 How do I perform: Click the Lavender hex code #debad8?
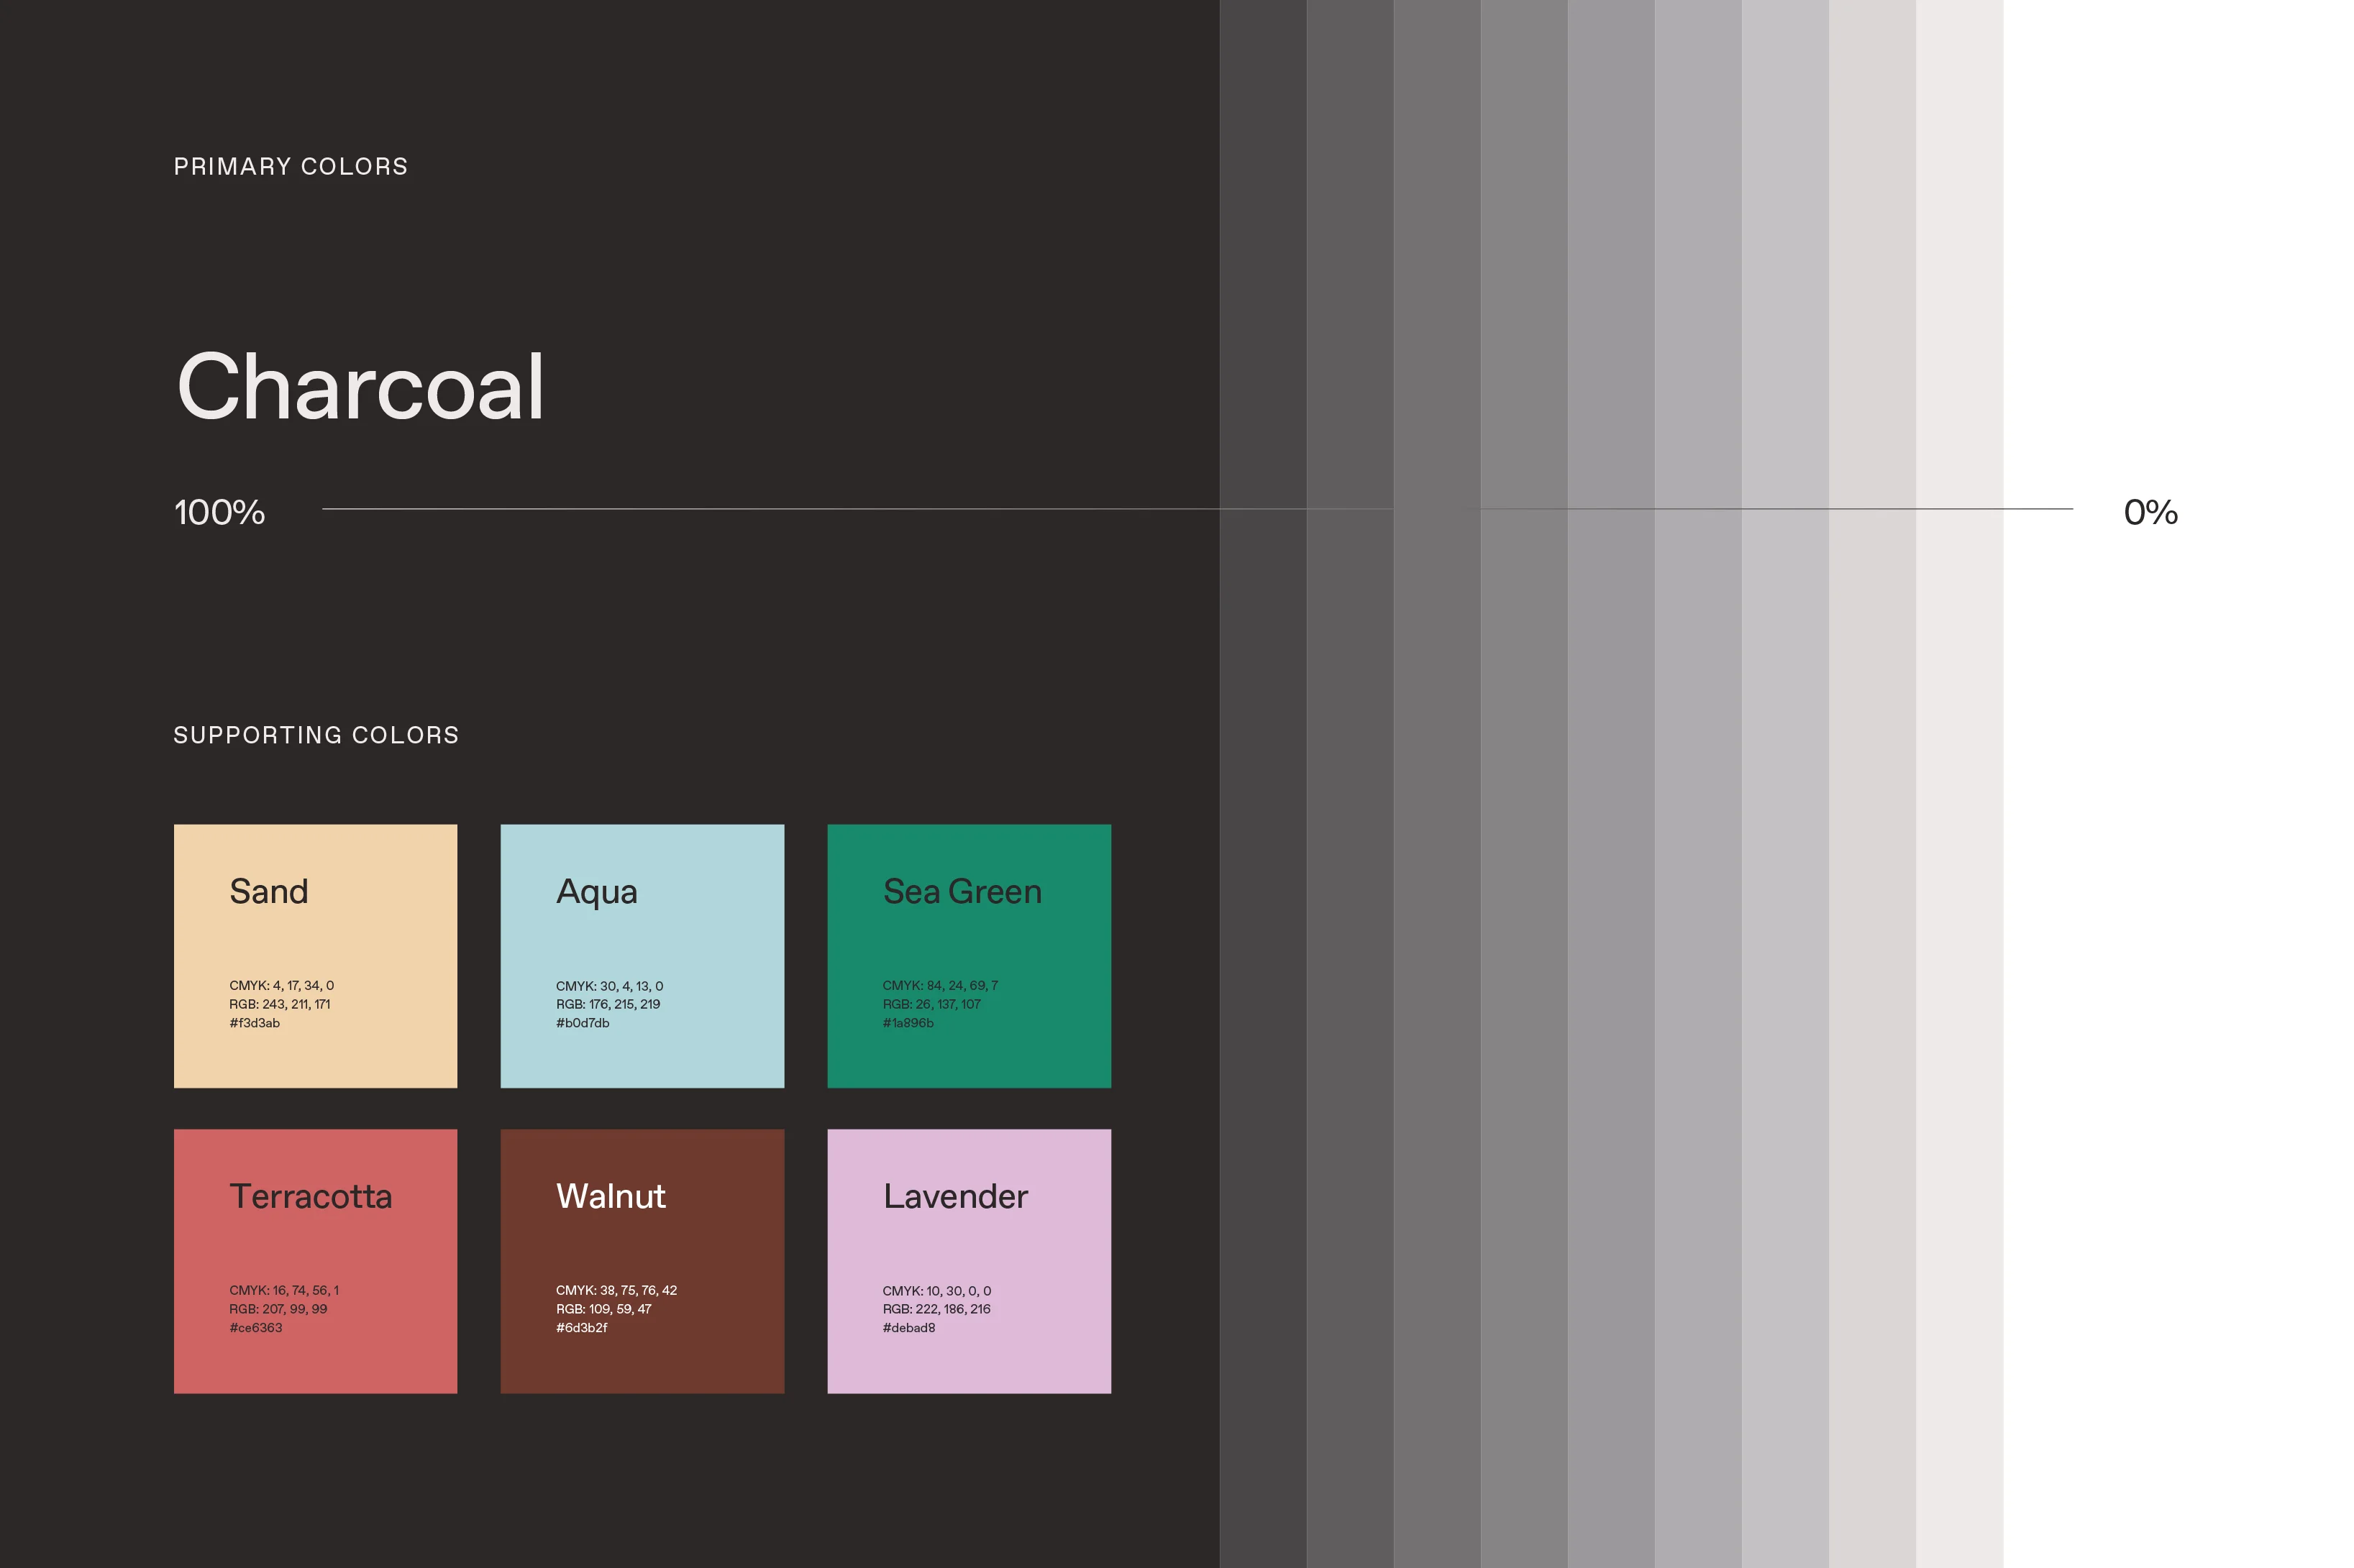point(908,1328)
